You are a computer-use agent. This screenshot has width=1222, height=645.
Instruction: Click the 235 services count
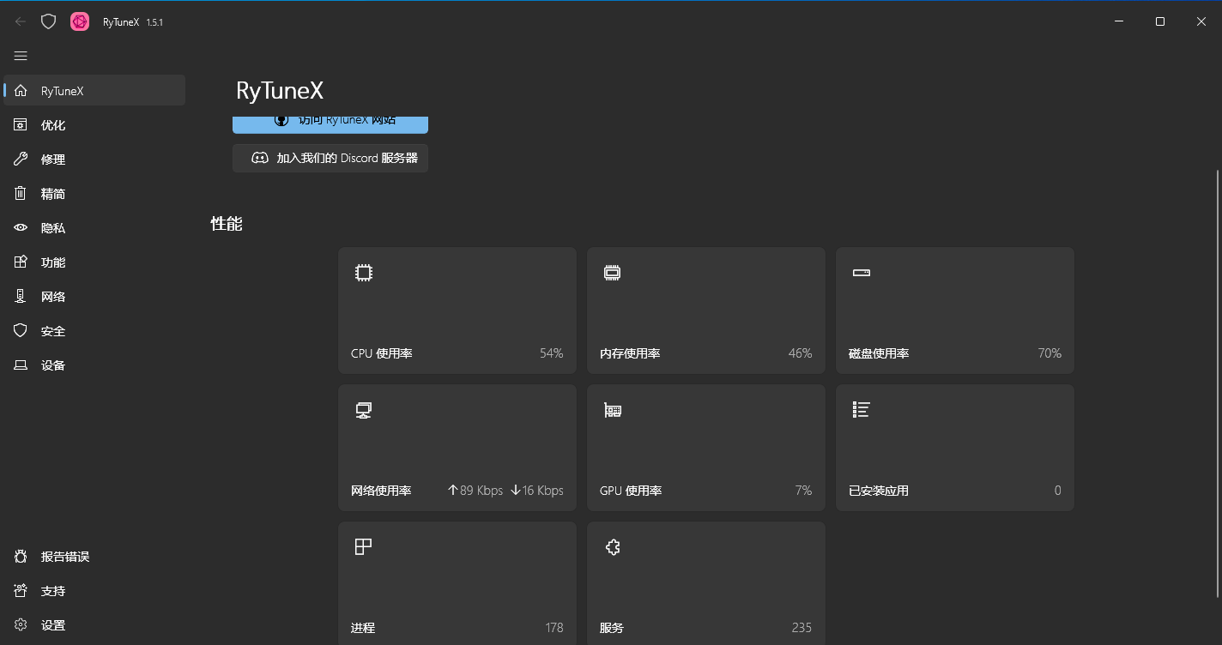coord(802,628)
